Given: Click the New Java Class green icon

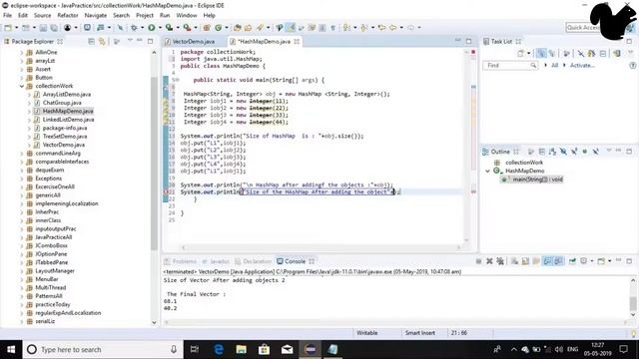Looking at the screenshot, I should point(219,28).
